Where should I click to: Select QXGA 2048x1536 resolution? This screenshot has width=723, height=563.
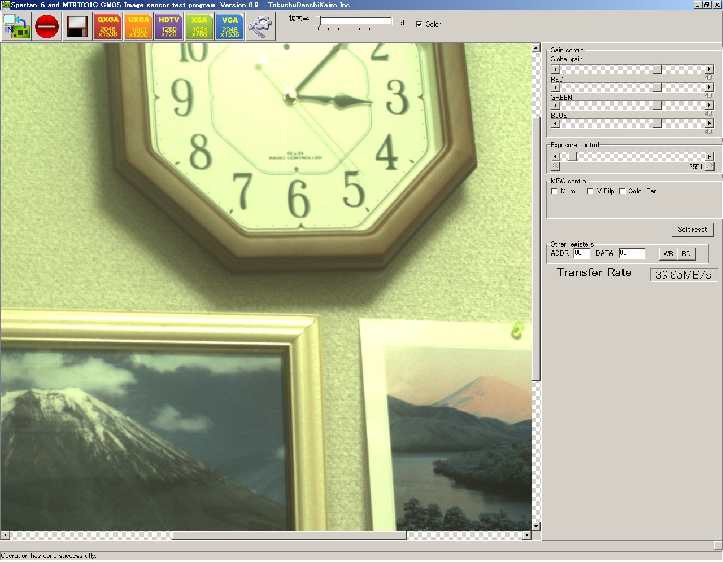107,27
